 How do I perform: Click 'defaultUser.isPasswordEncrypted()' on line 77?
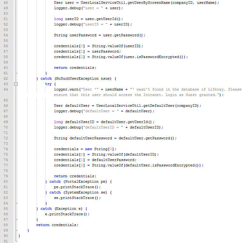[x=162, y=165]
